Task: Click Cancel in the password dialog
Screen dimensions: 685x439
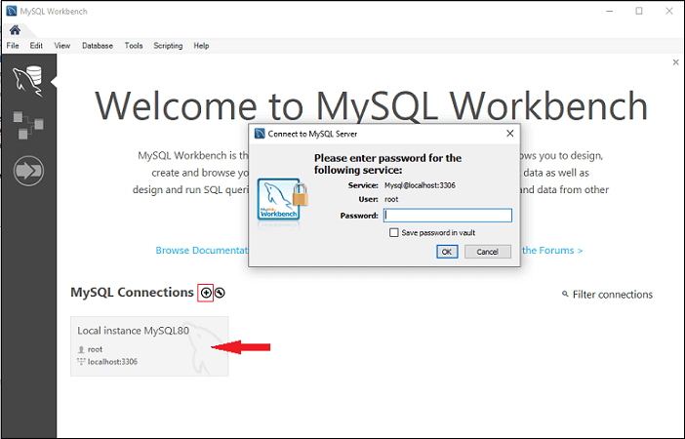Action: [488, 252]
